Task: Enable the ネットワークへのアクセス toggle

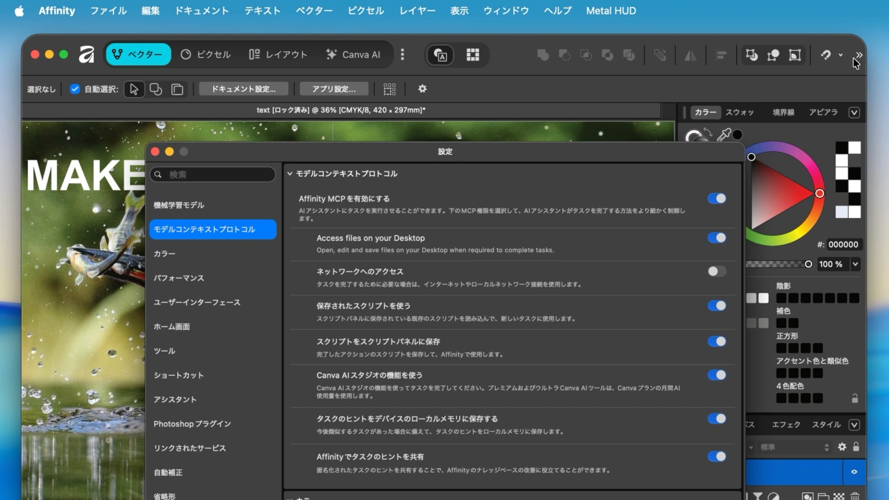Action: click(x=716, y=272)
